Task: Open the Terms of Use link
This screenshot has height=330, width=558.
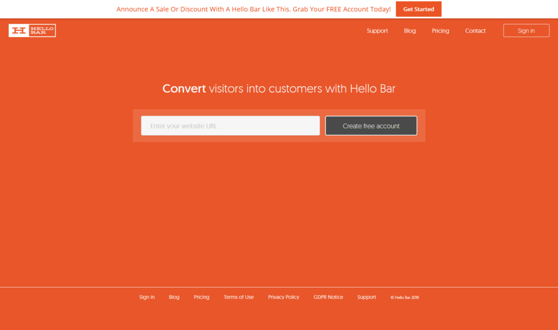Action: point(239,297)
